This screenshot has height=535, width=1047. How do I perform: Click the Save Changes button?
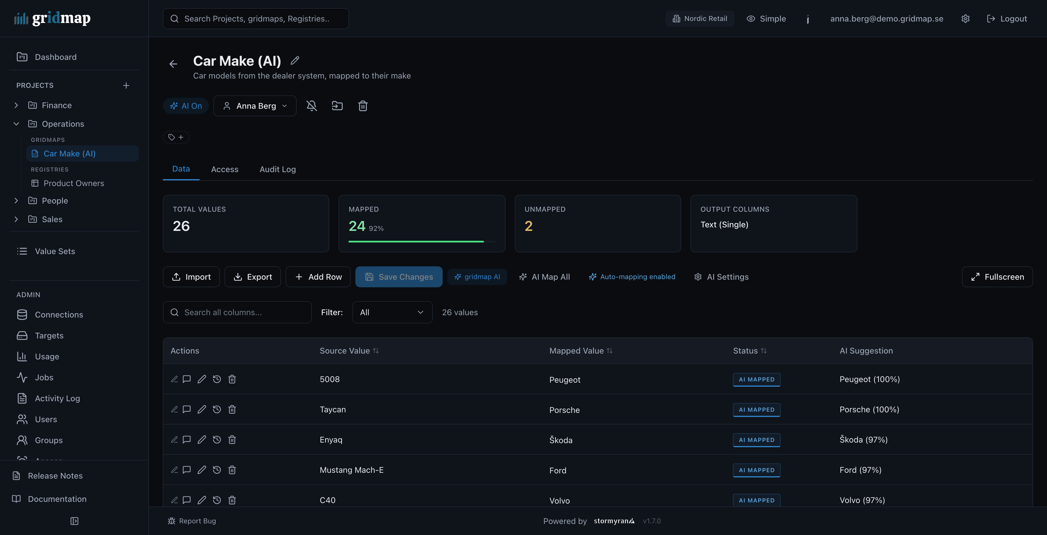(399, 277)
